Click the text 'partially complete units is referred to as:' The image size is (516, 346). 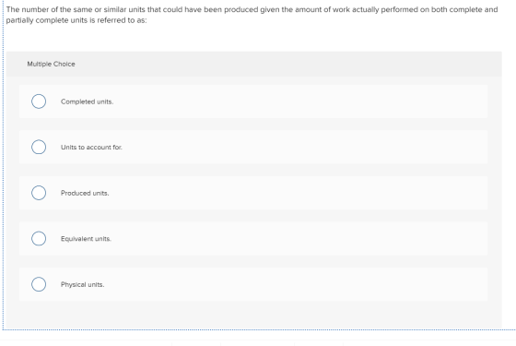[x=76, y=20]
